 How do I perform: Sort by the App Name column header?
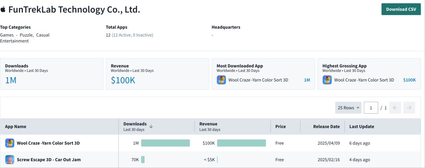(x=16, y=127)
